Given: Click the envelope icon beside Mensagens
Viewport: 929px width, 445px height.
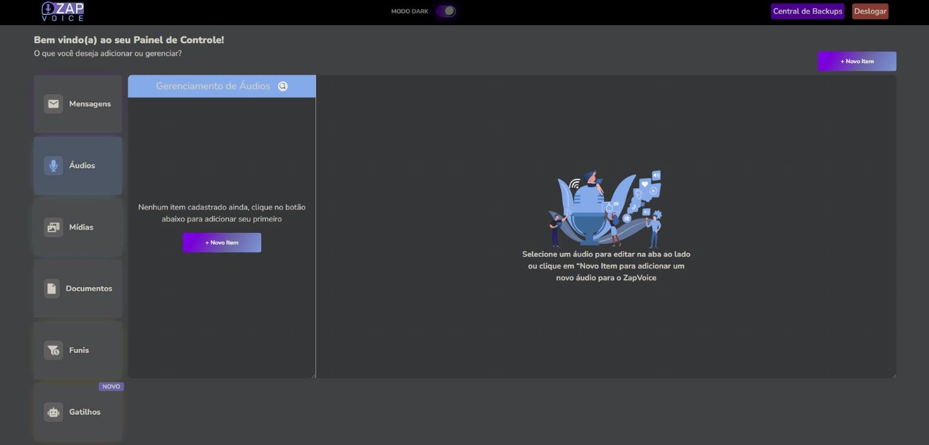Looking at the screenshot, I should coord(54,104).
